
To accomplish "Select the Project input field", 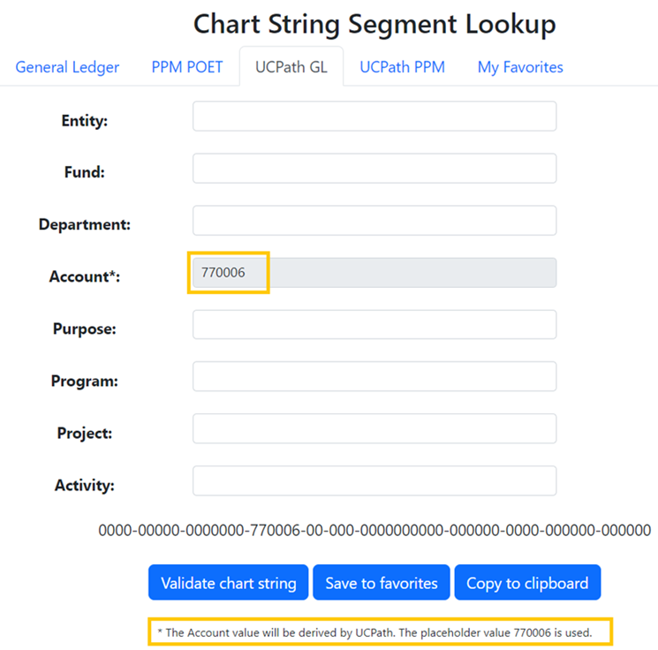I will click(x=374, y=429).
